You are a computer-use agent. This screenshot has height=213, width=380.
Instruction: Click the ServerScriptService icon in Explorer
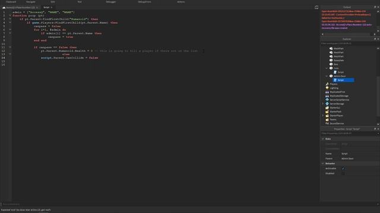point(327,100)
